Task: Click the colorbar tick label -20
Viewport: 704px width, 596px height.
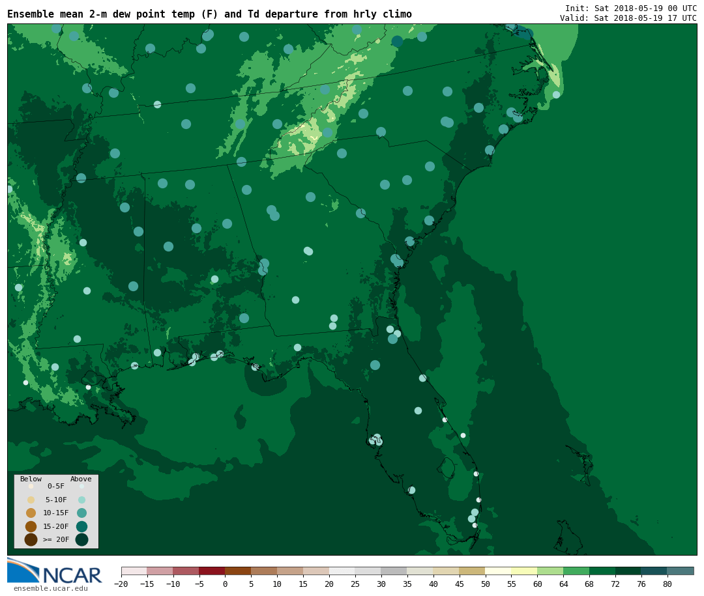Action: click(x=121, y=584)
